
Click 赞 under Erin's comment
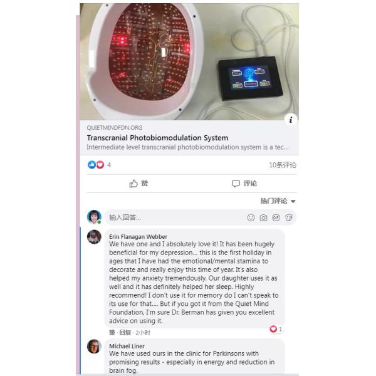click(112, 333)
